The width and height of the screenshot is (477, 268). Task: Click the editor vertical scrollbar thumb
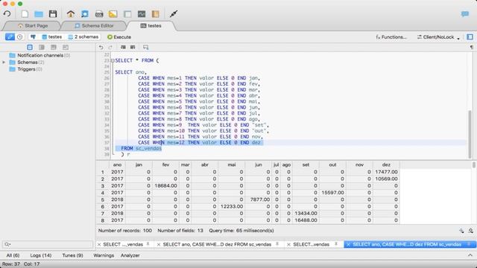[470, 134]
